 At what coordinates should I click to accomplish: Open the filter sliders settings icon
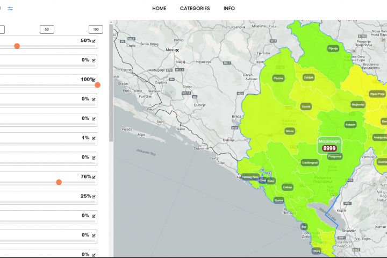point(10,9)
